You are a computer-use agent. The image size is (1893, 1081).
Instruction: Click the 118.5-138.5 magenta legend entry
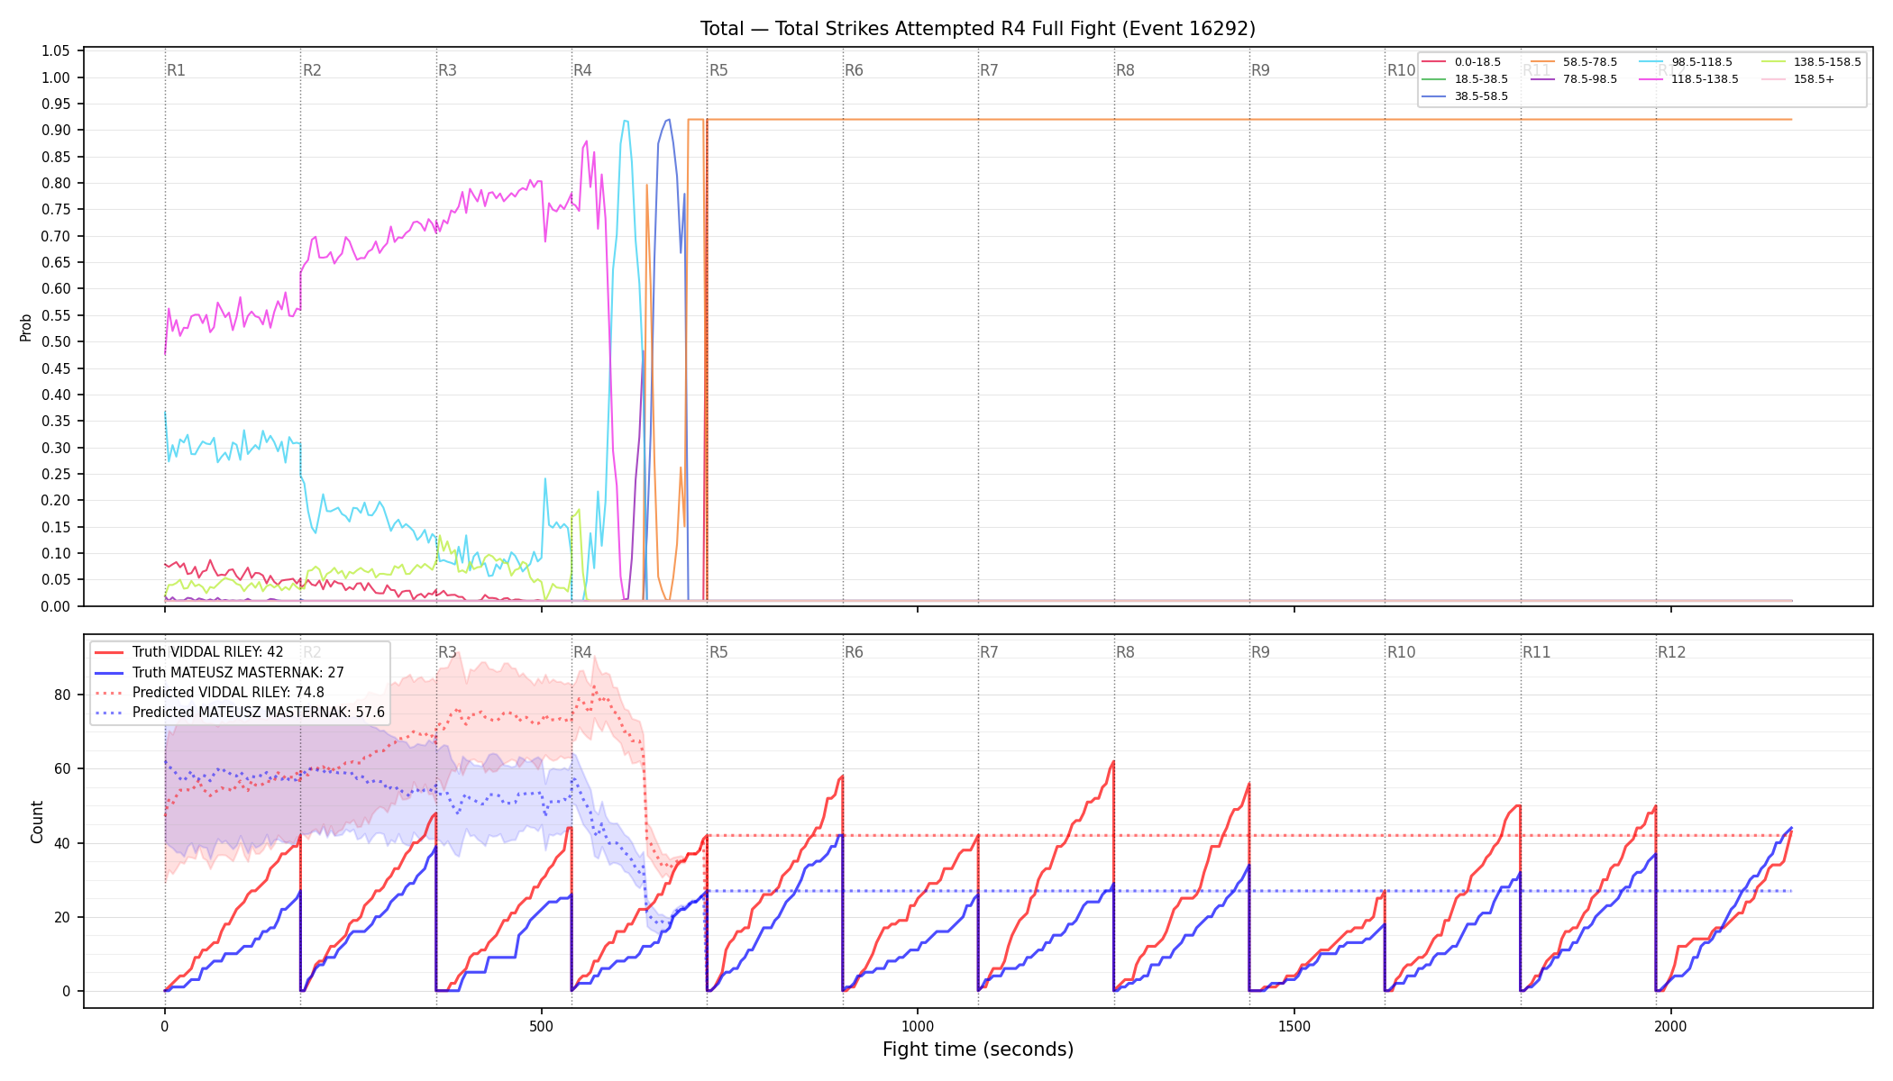point(1688,79)
